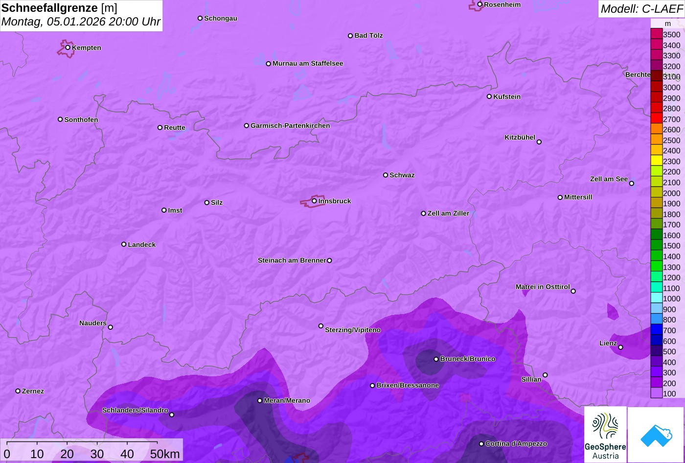685x463 pixels.
Task: Select the Nauders location marker
Action: [x=111, y=327]
